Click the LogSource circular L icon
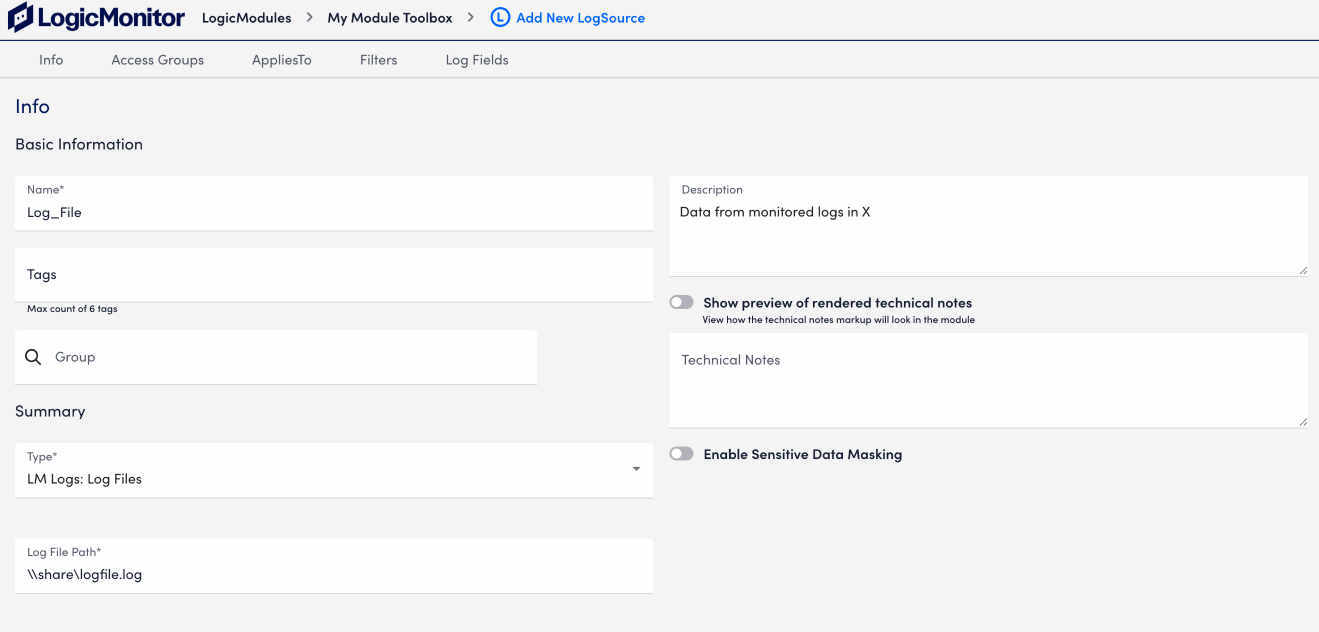 click(500, 18)
